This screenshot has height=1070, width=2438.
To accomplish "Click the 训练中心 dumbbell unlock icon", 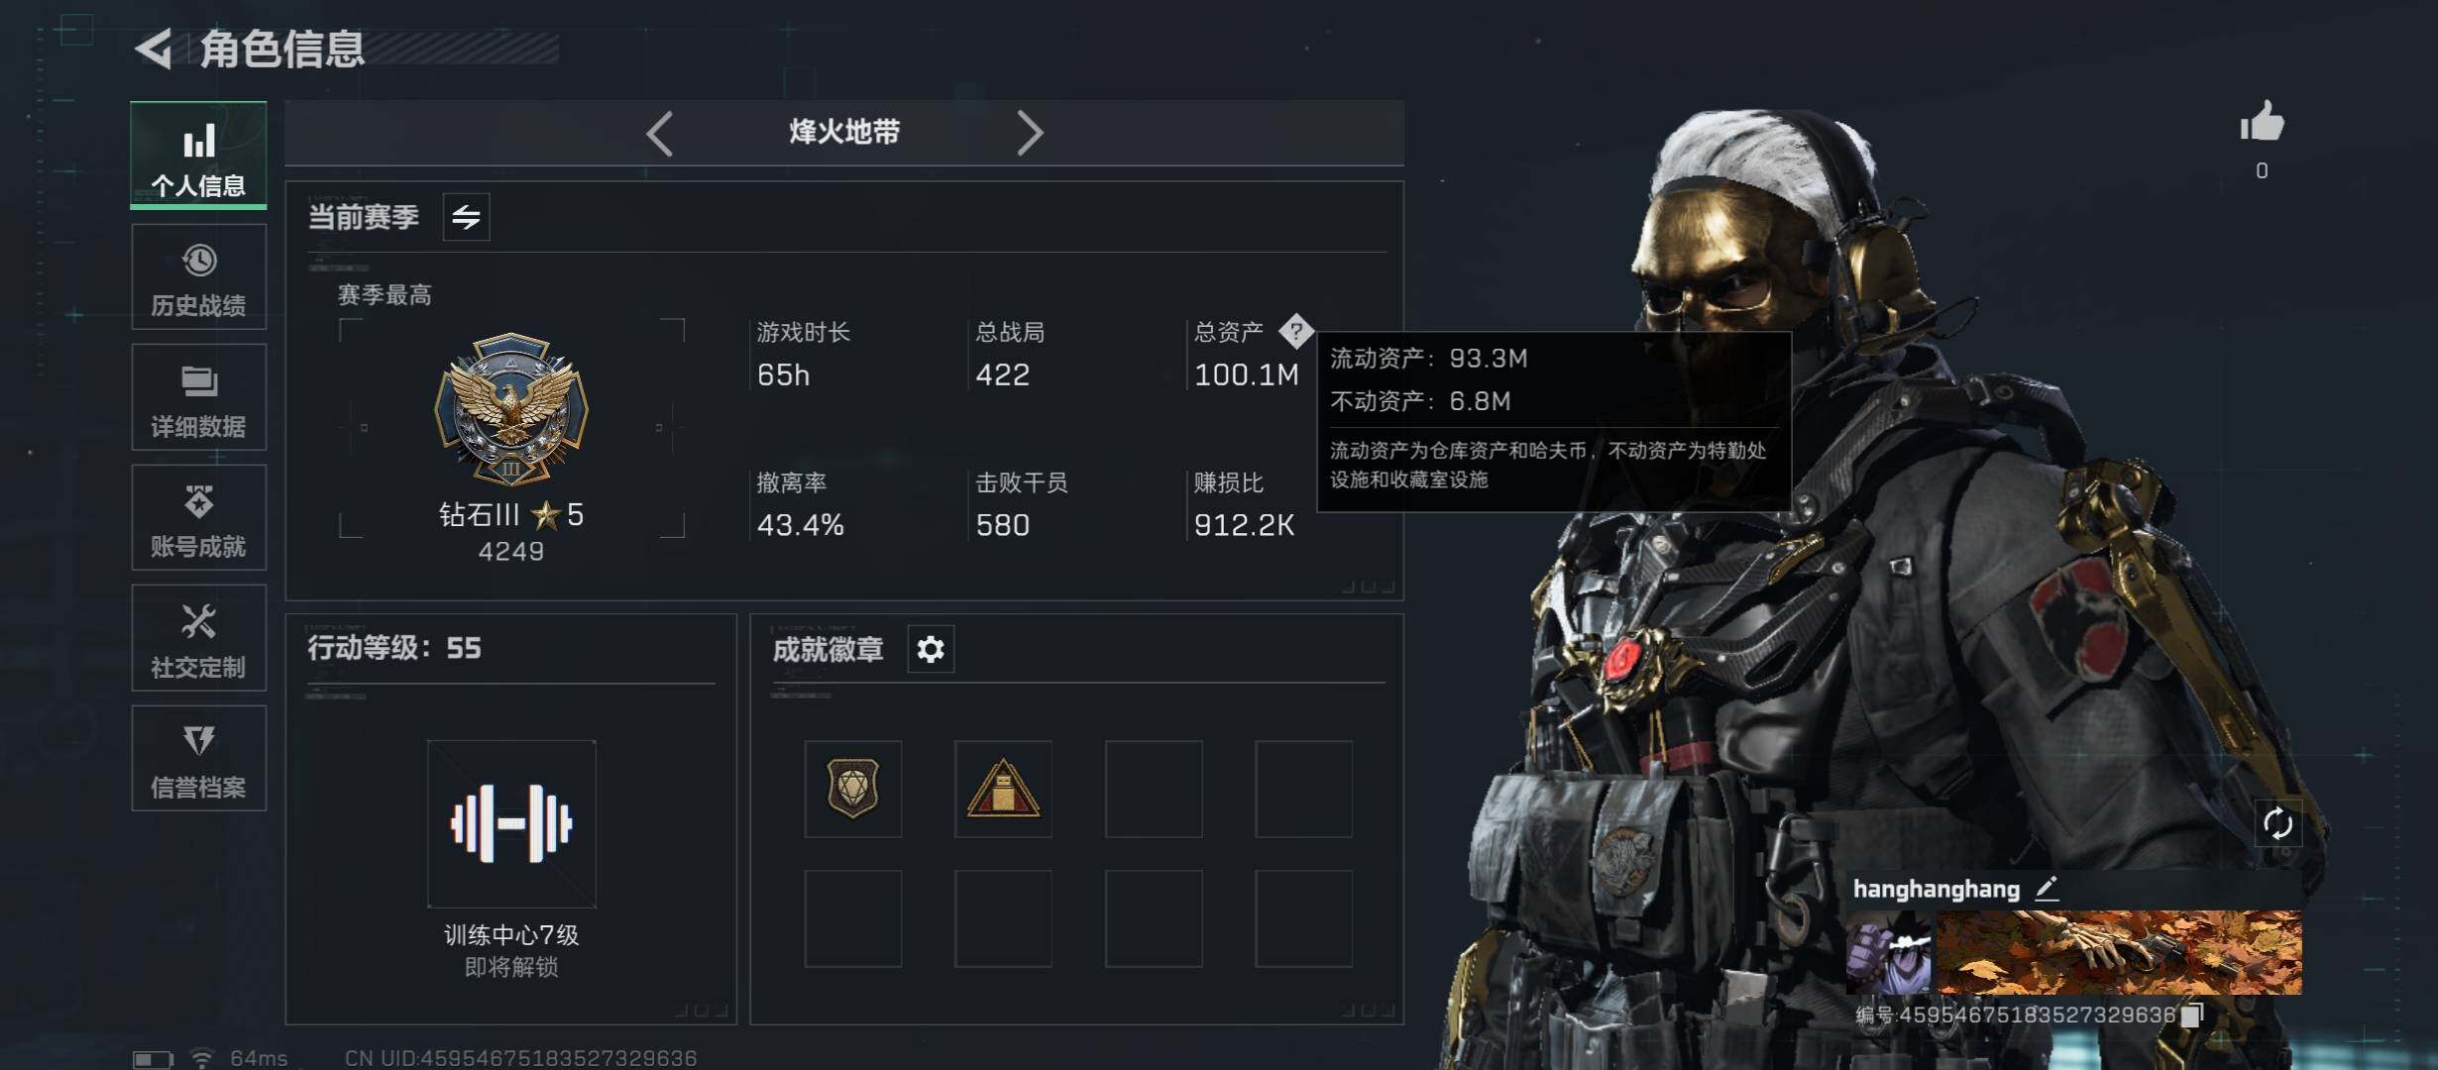I will (511, 823).
